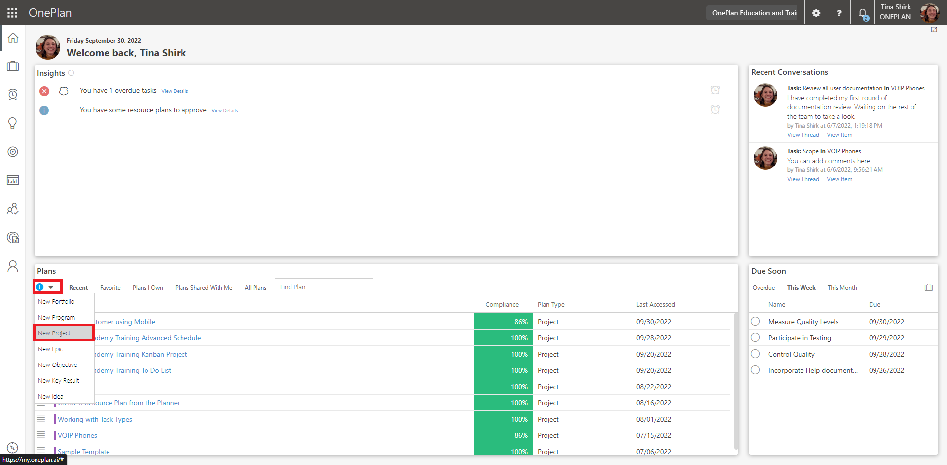
Task: Sort plans by Compliance column header
Action: click(x=502, y=305)
